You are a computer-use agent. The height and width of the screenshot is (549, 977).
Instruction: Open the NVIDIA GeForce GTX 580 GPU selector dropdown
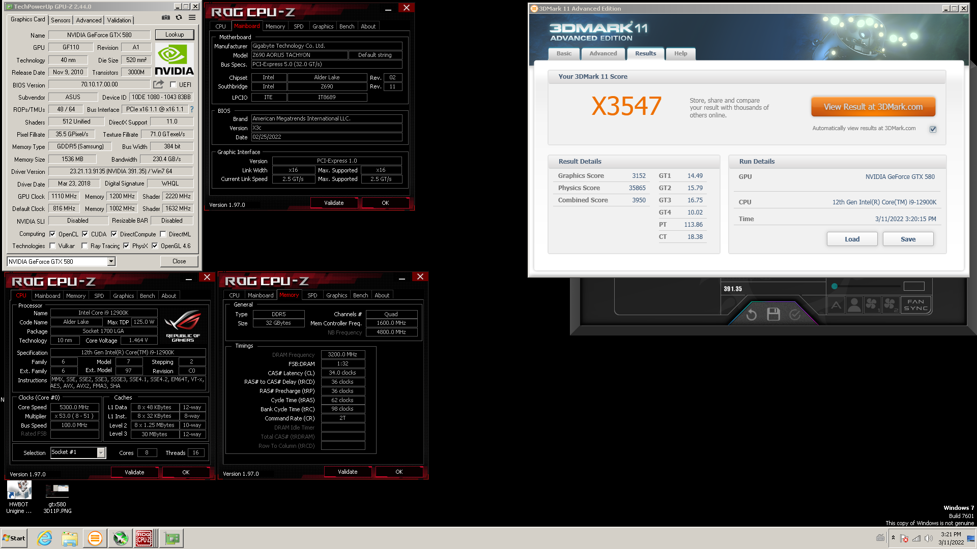click(x=111, y=262)
